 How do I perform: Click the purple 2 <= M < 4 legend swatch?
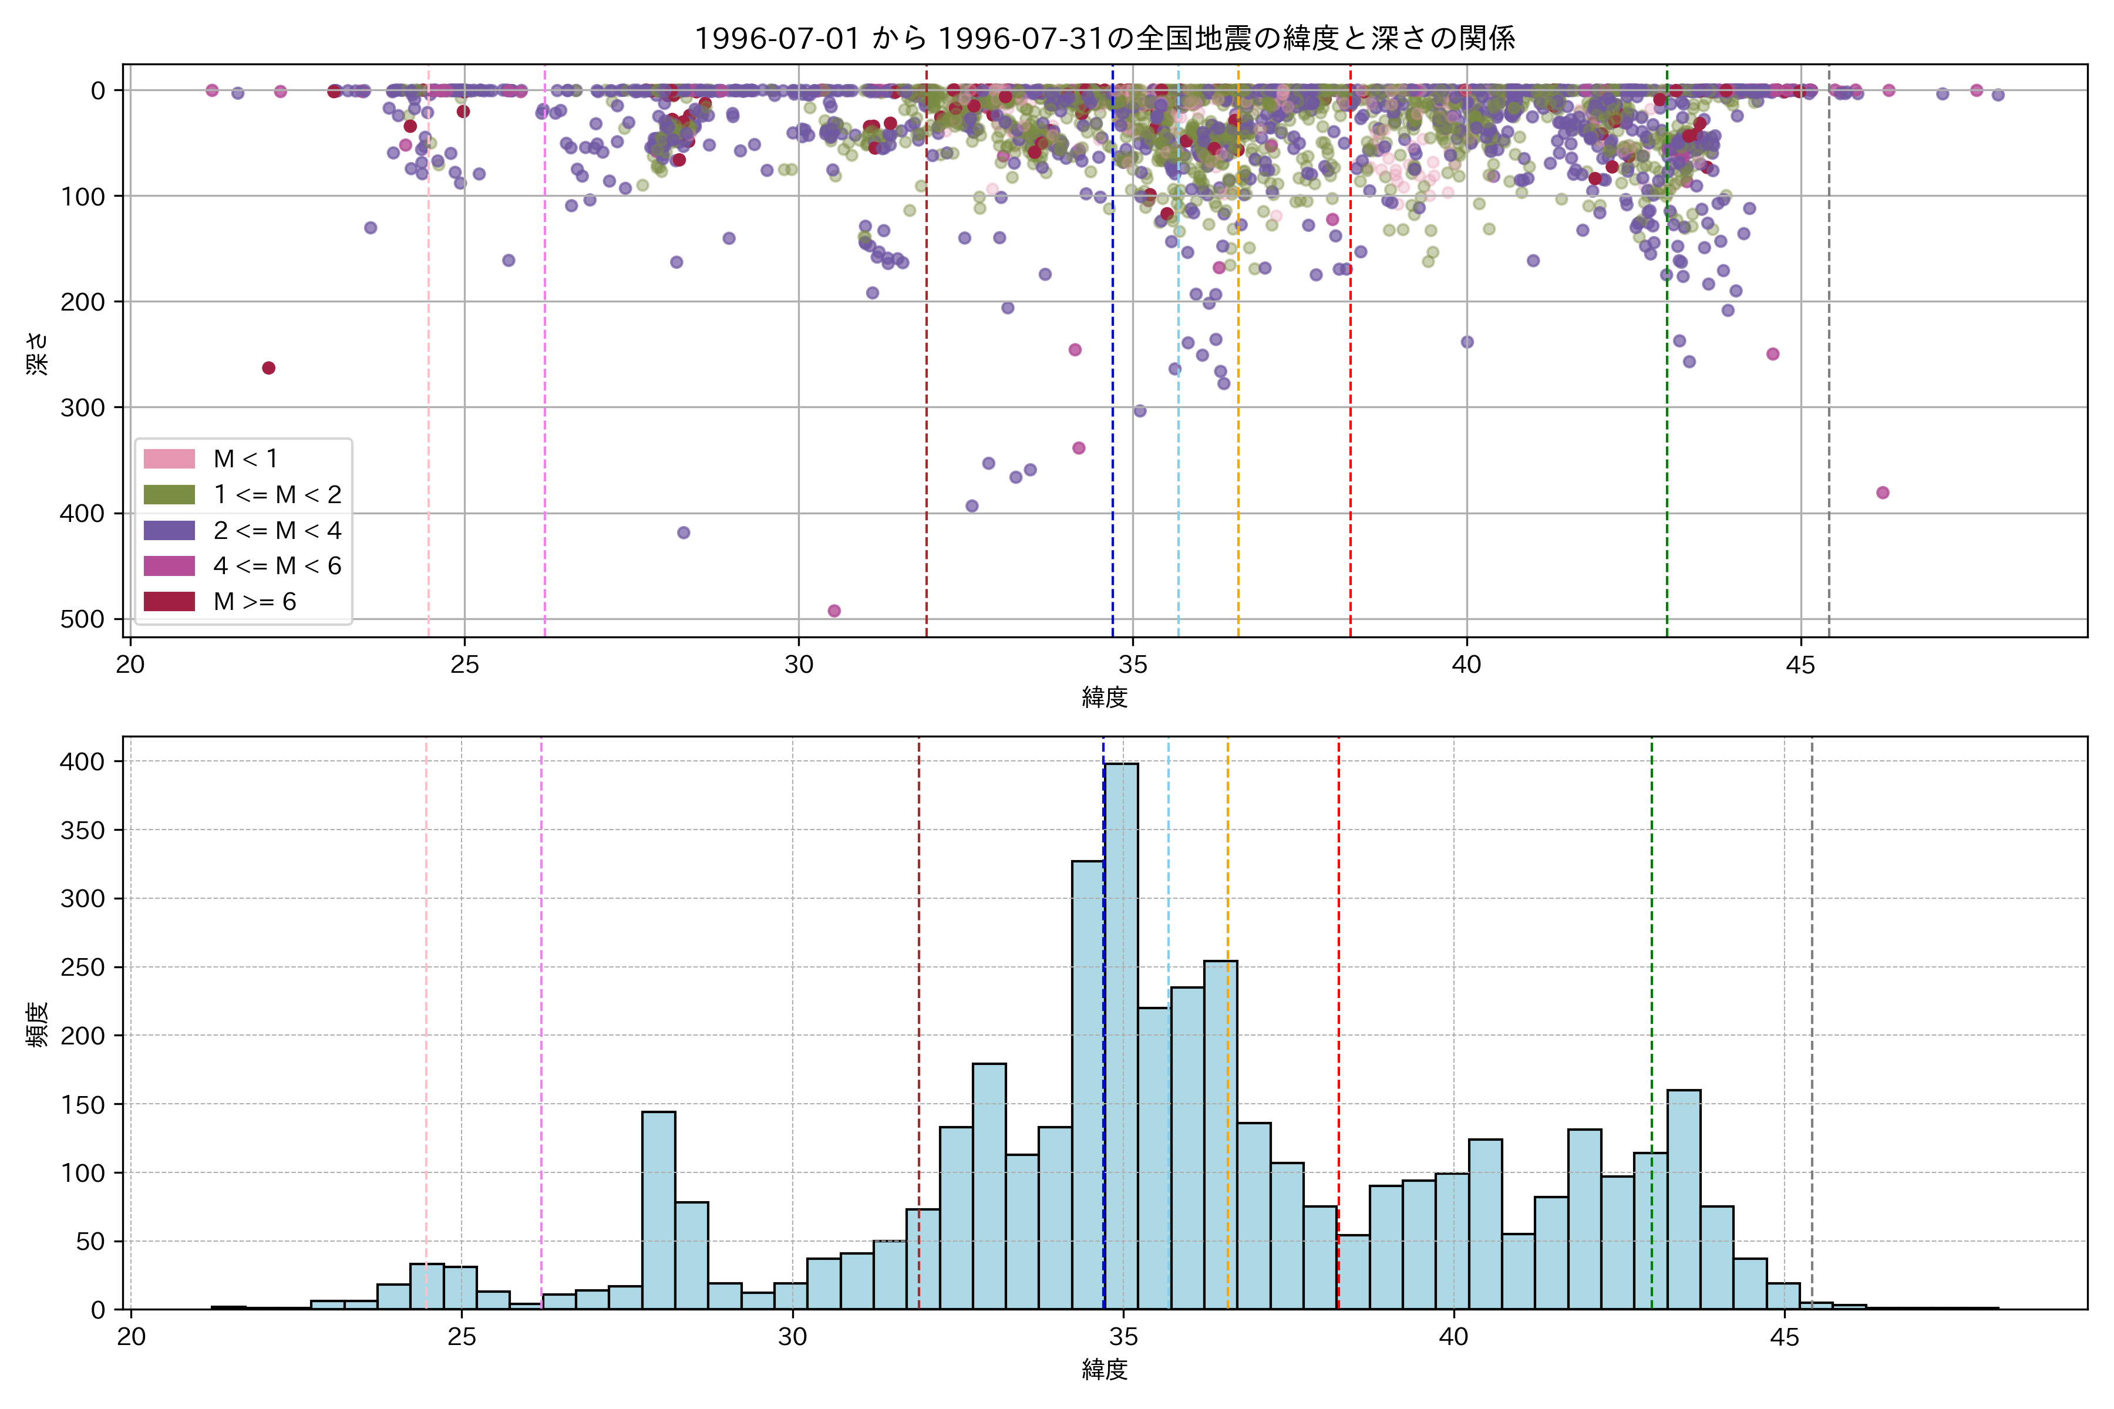coord(169,530)
